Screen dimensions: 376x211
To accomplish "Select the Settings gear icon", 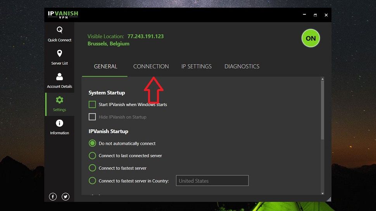I will [59, 100].
